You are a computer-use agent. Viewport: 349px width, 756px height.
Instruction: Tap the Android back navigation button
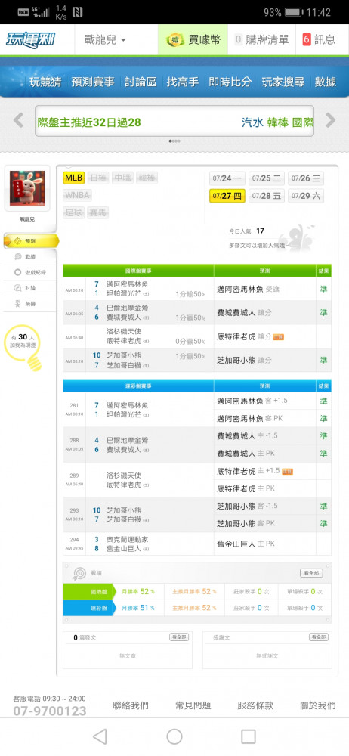100,736
